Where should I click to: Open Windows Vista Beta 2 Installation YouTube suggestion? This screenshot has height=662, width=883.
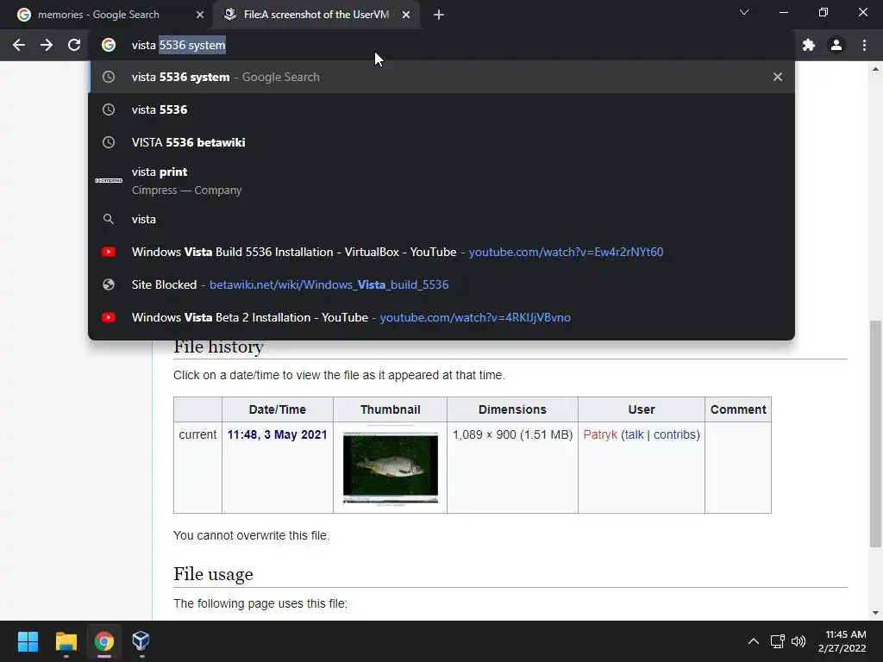tap(441, 317)
